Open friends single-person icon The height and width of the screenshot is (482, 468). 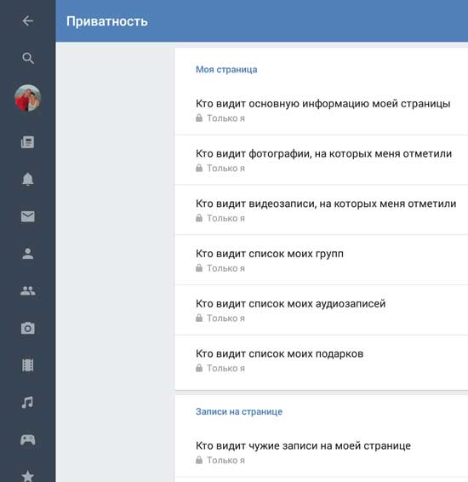[x=27, y=254]
